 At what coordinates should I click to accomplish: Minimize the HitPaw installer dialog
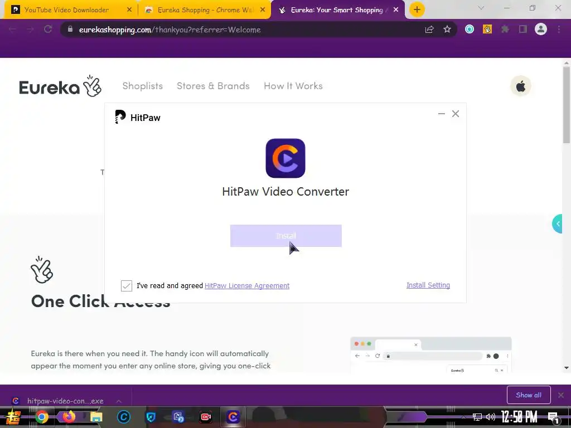coord(442,114)
